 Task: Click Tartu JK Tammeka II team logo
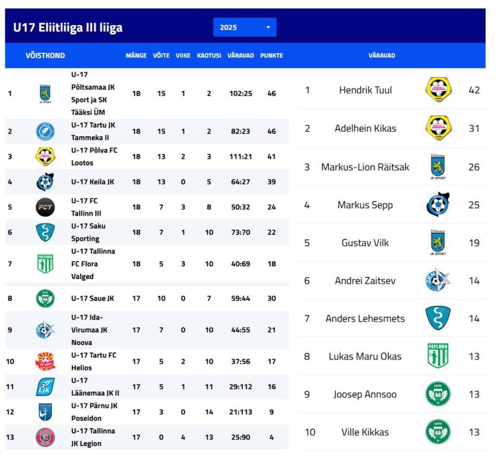coord(45,131)
